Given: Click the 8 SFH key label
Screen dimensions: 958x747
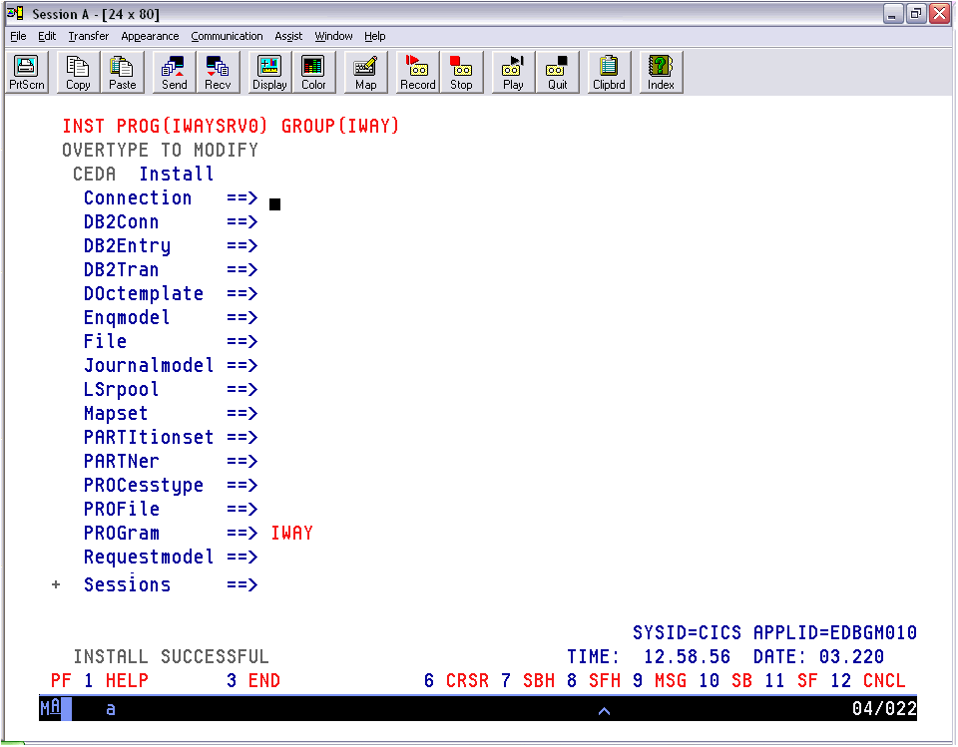Looking at the screenshot, I should tap(594, 681).
